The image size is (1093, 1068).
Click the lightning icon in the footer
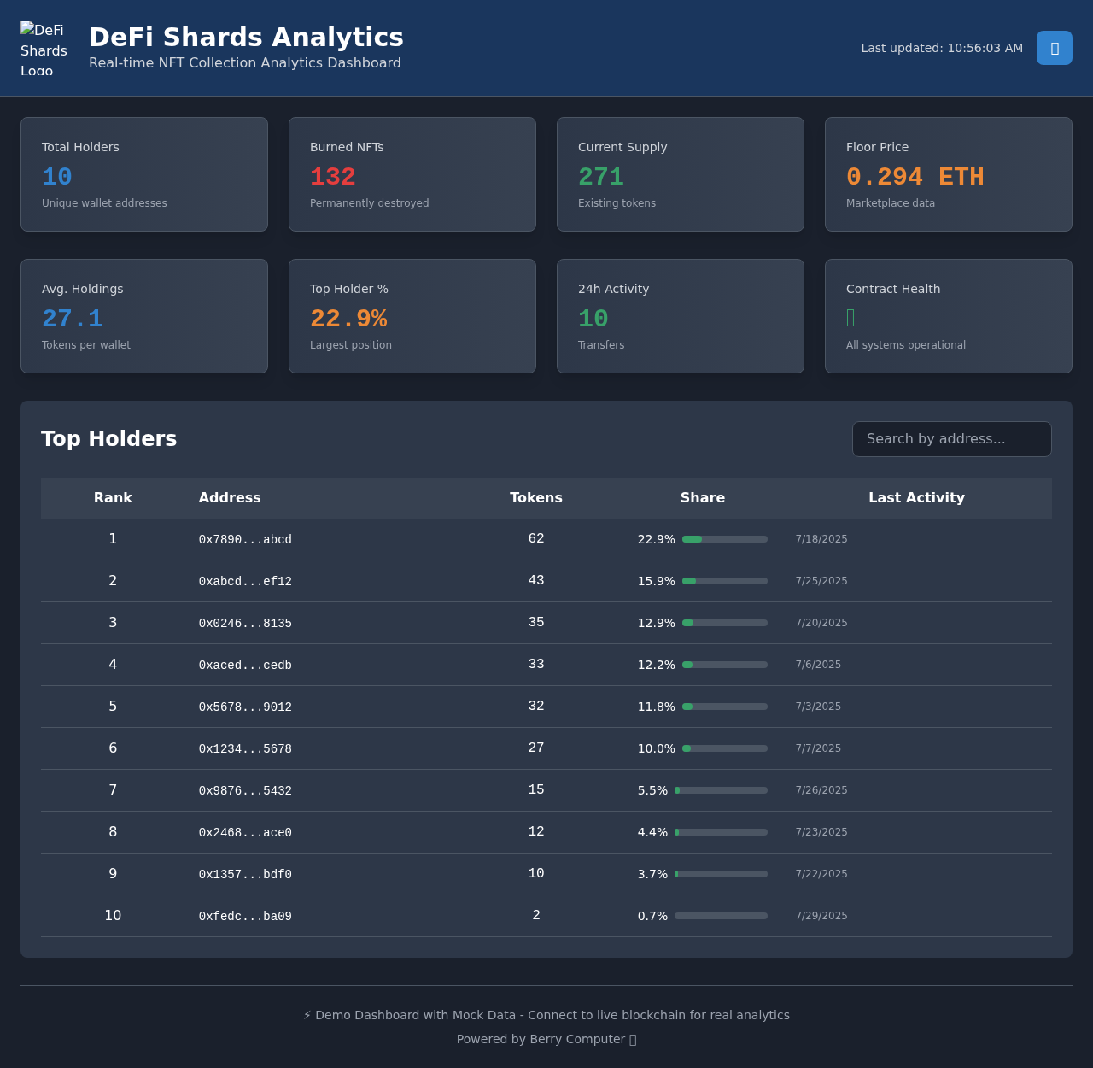coord(307,1015)
